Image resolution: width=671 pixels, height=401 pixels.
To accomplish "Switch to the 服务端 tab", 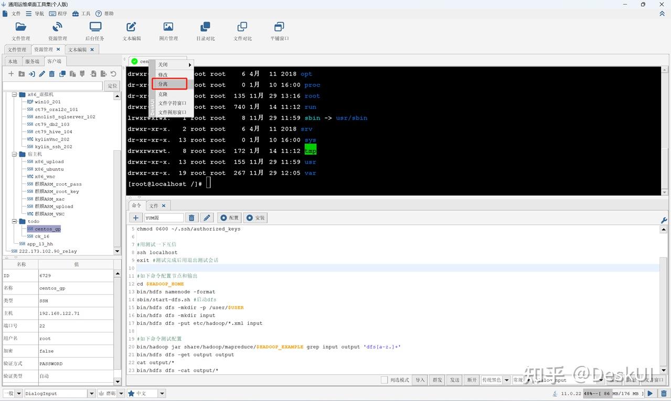I will pyautogui.click(x=32, y=61).
